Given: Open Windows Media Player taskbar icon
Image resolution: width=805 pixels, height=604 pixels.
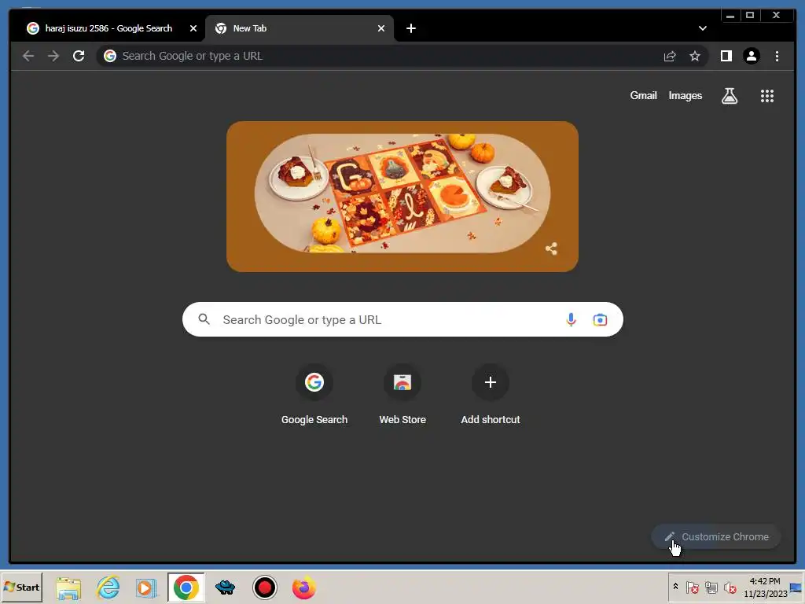Looking at the screenshot, I should [146, 587].
